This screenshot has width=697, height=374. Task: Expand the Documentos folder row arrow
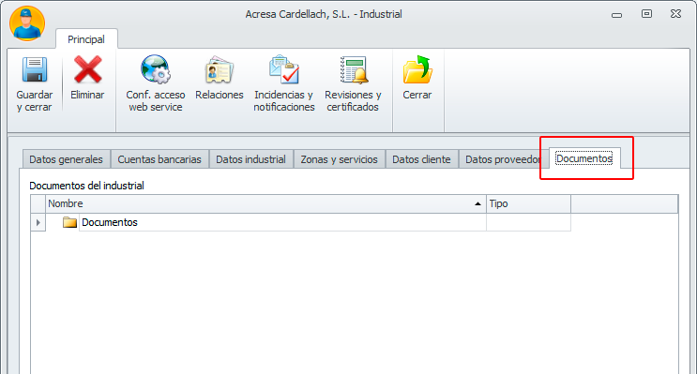[x=38, y=222]
